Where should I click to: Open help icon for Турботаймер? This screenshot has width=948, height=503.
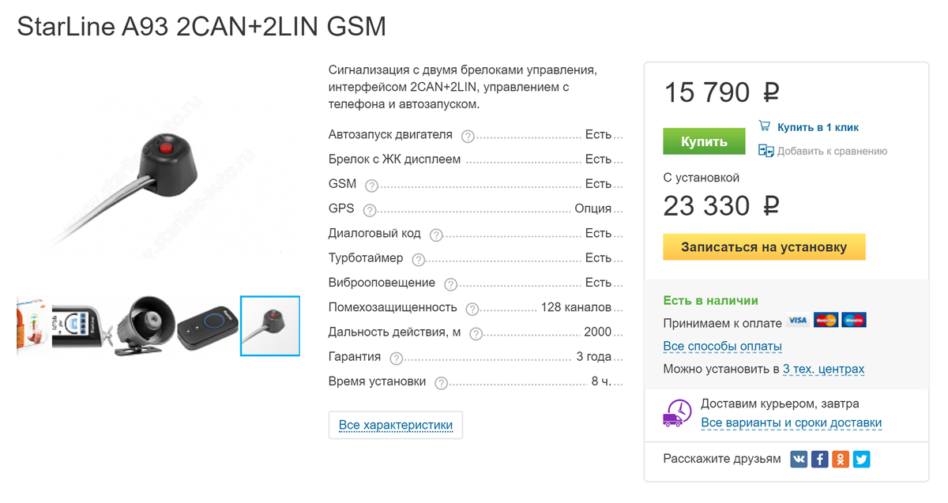coord(419,260)
